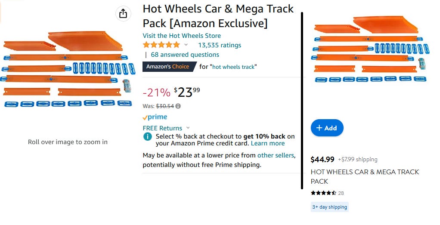
Task: Open the other sellers link
Action: coord(276,155)
